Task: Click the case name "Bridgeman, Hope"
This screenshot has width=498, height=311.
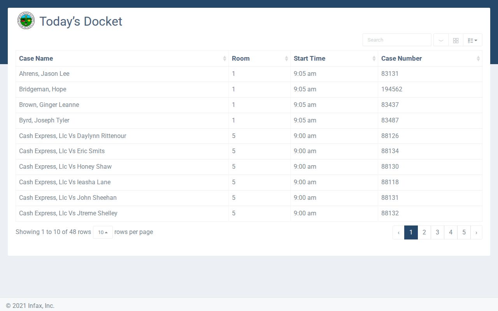Action: tap(42, 89)
